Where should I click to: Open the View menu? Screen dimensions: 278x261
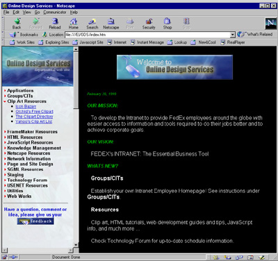[27, 12]
